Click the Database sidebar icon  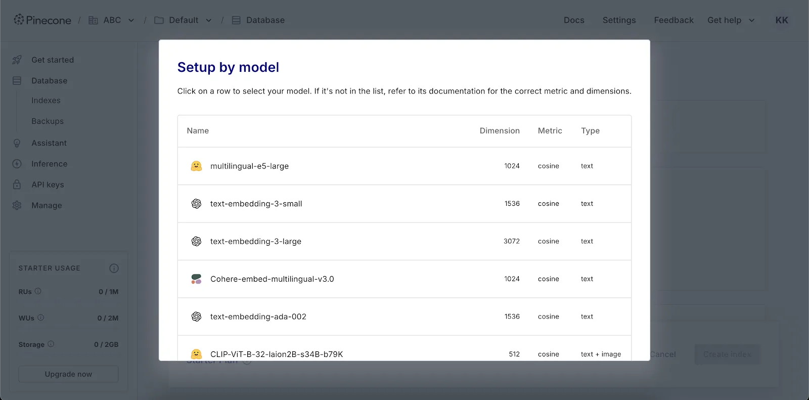click(x=17, y=80)
